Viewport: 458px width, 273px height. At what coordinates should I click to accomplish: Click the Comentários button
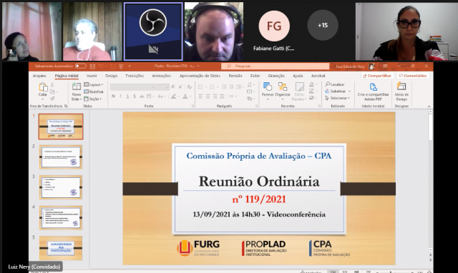(x=413, y=76)
